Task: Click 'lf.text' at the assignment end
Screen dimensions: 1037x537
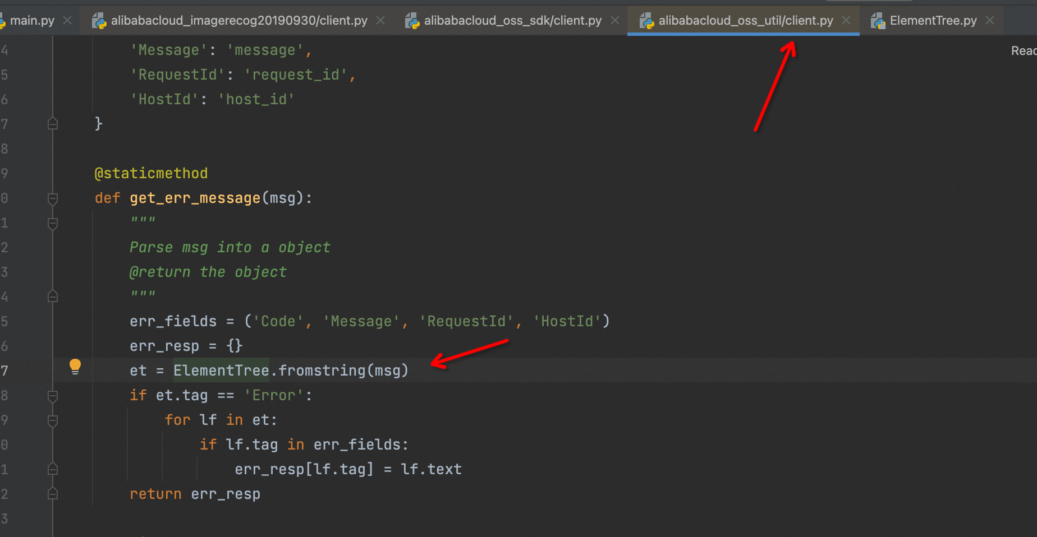Action: (431, 469)
